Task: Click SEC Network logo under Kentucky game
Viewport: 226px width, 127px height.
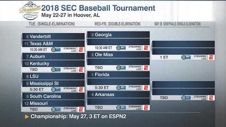Action: pos(56,70)
